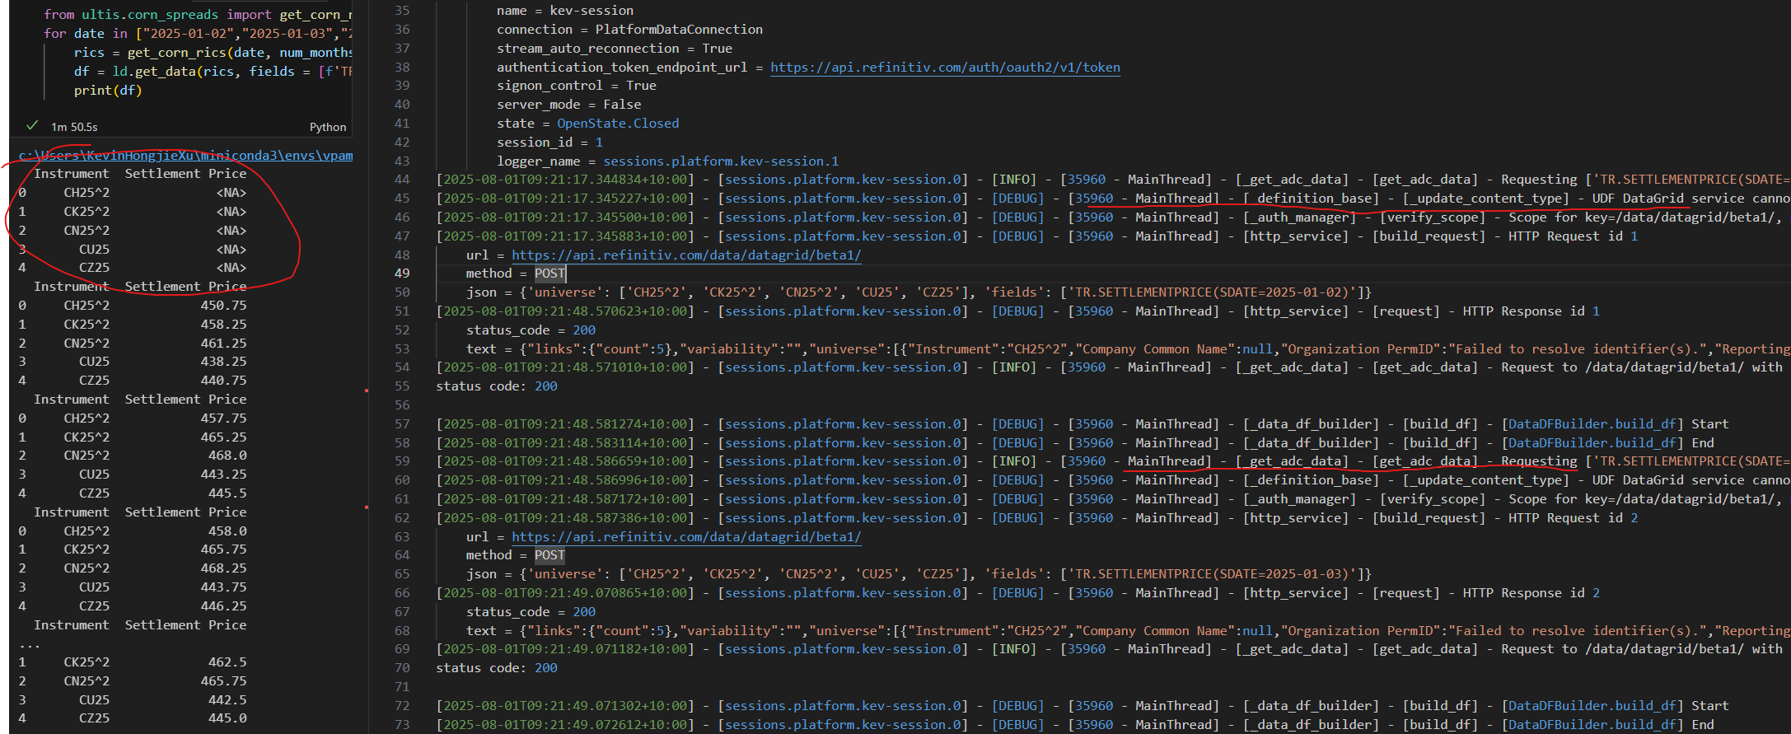Click kev-session on the name line
Screen dimensions: 1791x734
(592, 11)
